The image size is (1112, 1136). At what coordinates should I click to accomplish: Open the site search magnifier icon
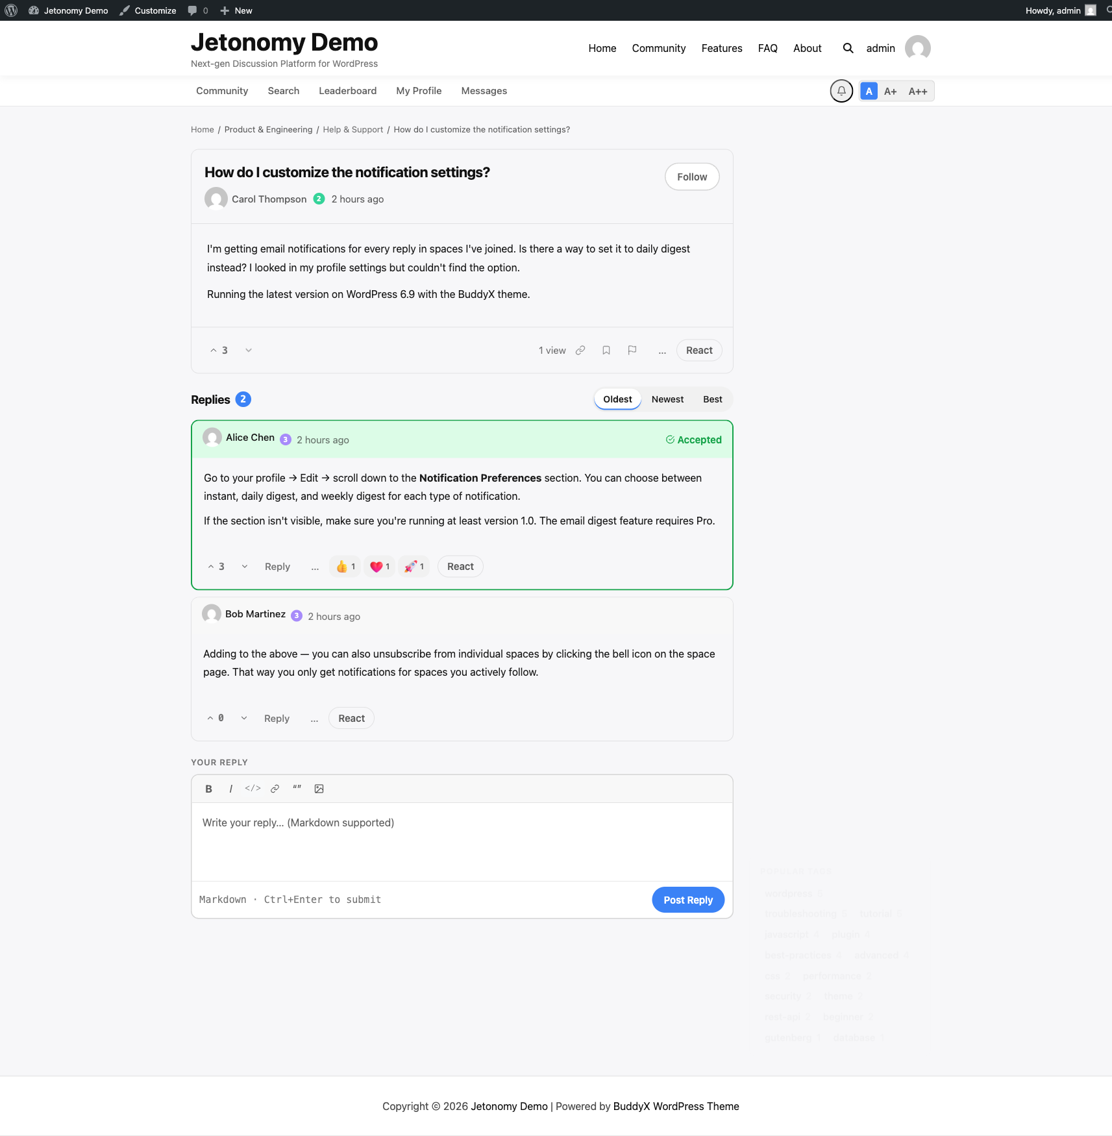tap(848, 48)
